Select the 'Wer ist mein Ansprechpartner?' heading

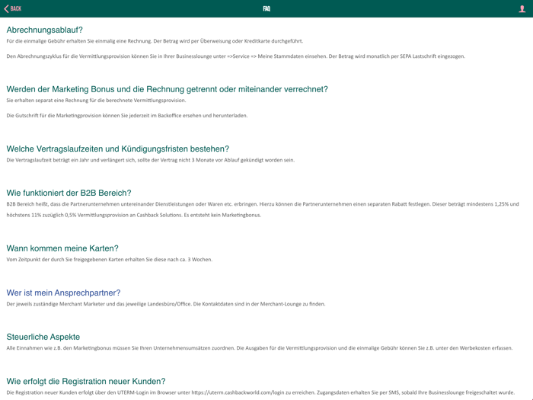63,293
